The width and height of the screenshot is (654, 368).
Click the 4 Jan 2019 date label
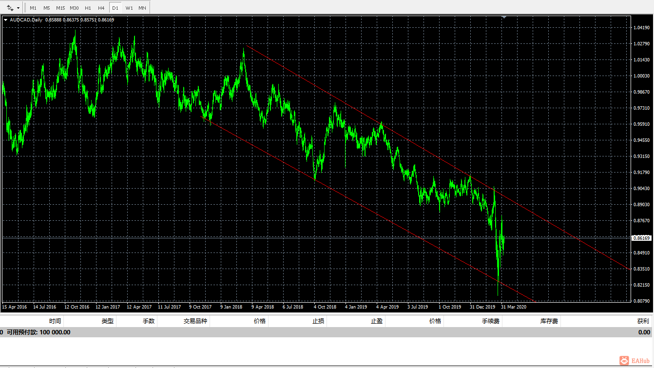356,307
